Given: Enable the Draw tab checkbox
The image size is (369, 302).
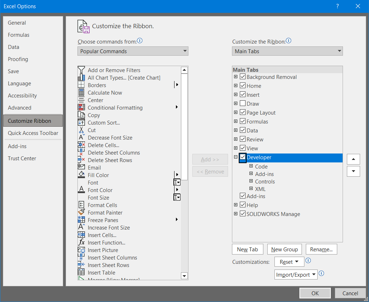Looking at the screenshot, I should tap(243, 104).
